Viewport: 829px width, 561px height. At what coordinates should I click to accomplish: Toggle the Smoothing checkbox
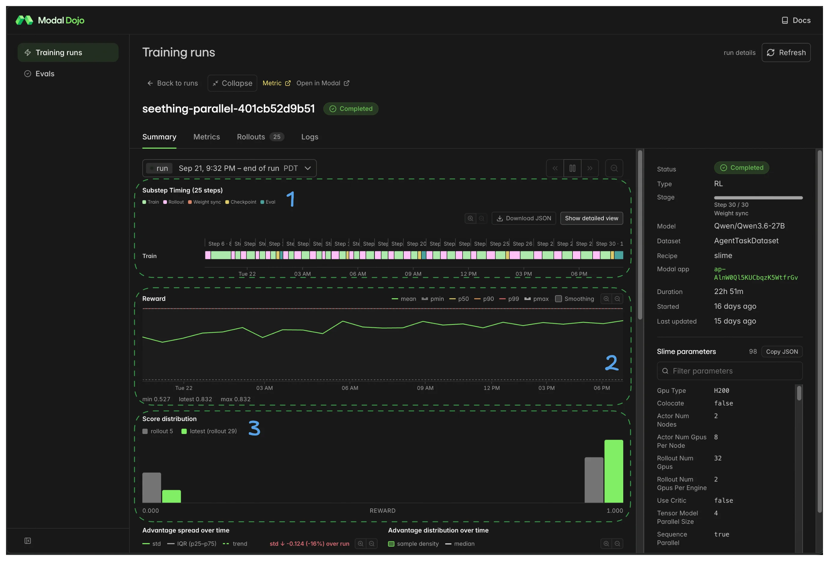(558, 299)
